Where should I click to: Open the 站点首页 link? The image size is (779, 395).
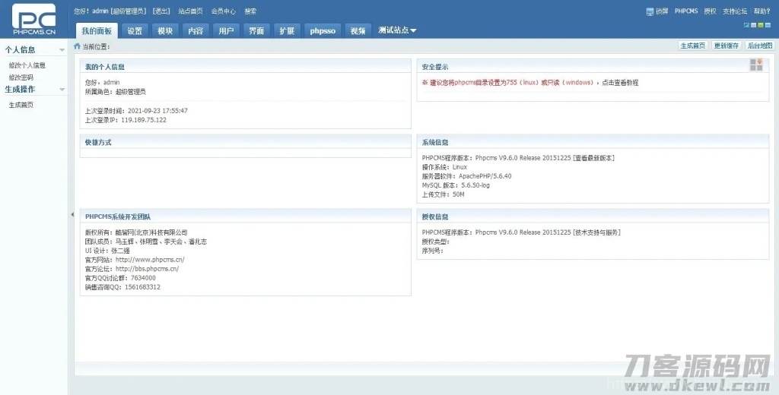click(x=190, y=11)
